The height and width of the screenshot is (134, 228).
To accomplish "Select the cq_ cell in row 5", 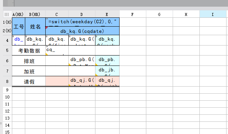I will tap(57, 50).
